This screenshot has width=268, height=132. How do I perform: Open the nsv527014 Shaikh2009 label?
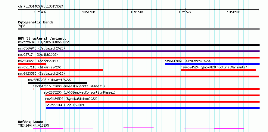pyautogui.click(x=66, y=105)
